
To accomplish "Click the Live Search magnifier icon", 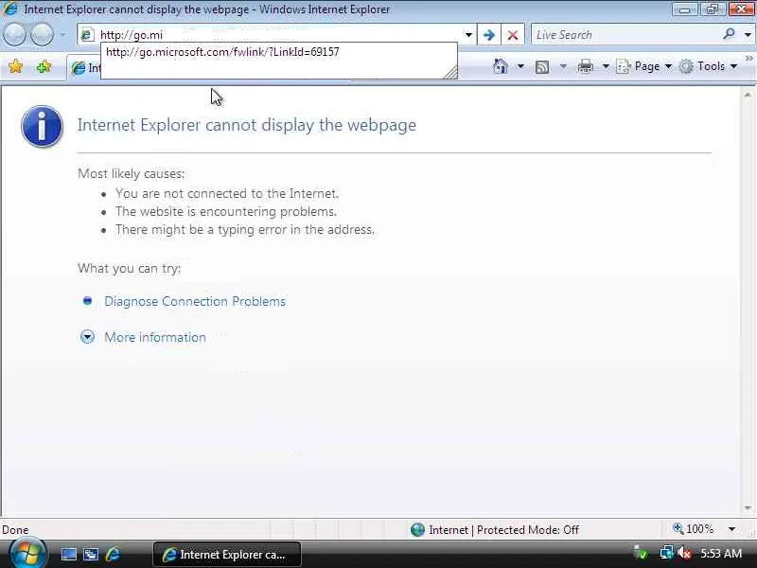I will click(x=729, y=34).
